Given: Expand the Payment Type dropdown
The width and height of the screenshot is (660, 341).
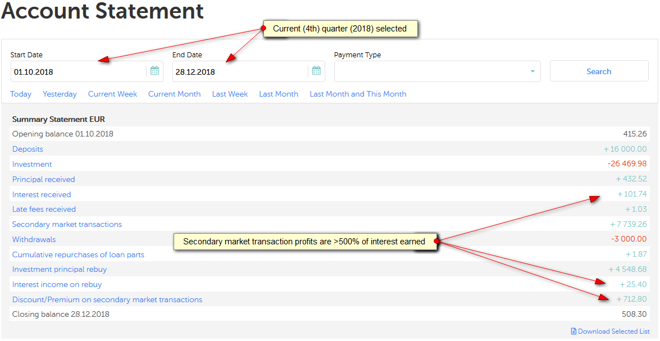Looking at the screenshot, I should pyautogui.click(x=532, y=72).
